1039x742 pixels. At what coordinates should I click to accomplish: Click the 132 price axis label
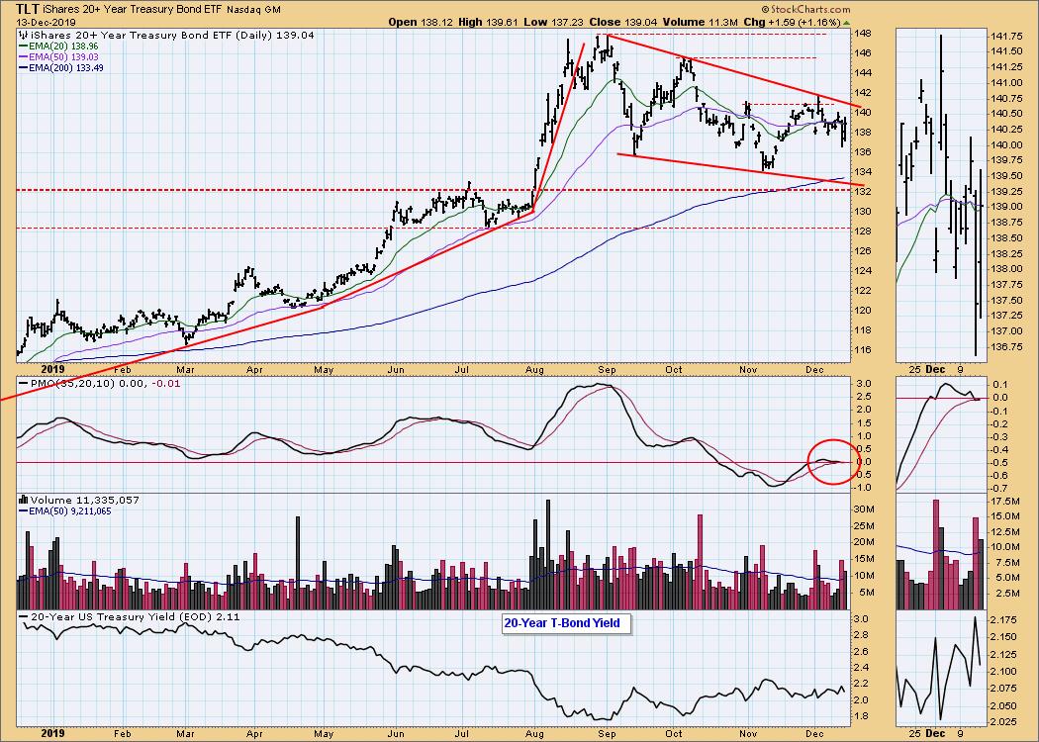[863, 192]
